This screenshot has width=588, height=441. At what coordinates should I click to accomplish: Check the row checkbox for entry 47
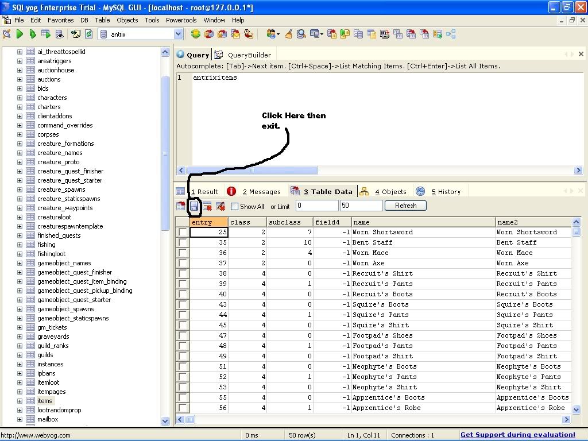click(183, 335)
